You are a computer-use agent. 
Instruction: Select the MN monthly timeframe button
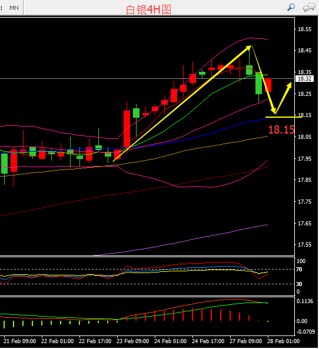pyautogui.click(x=14, y=8)
